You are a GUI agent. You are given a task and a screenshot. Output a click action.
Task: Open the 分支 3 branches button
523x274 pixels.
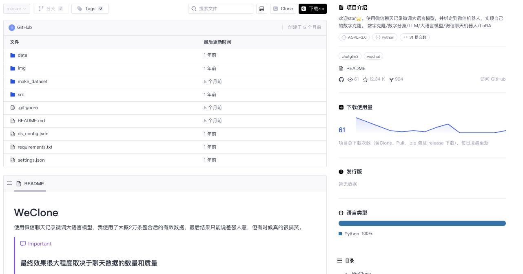point(51,9)
